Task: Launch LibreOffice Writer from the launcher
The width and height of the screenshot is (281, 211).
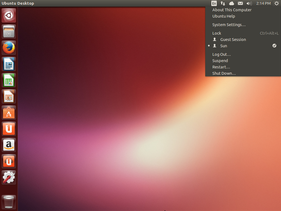Action: pyautogui.click(x=8, y=64)
